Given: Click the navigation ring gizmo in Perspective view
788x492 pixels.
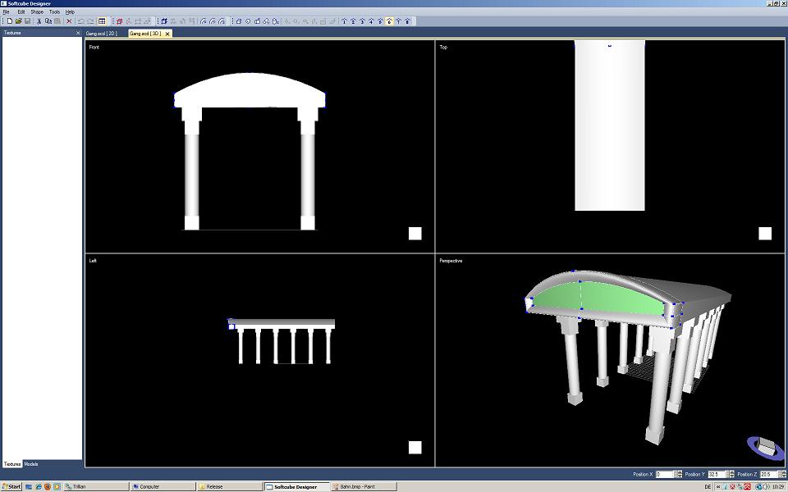Looking at the screenshot, I should coord(765,447).
